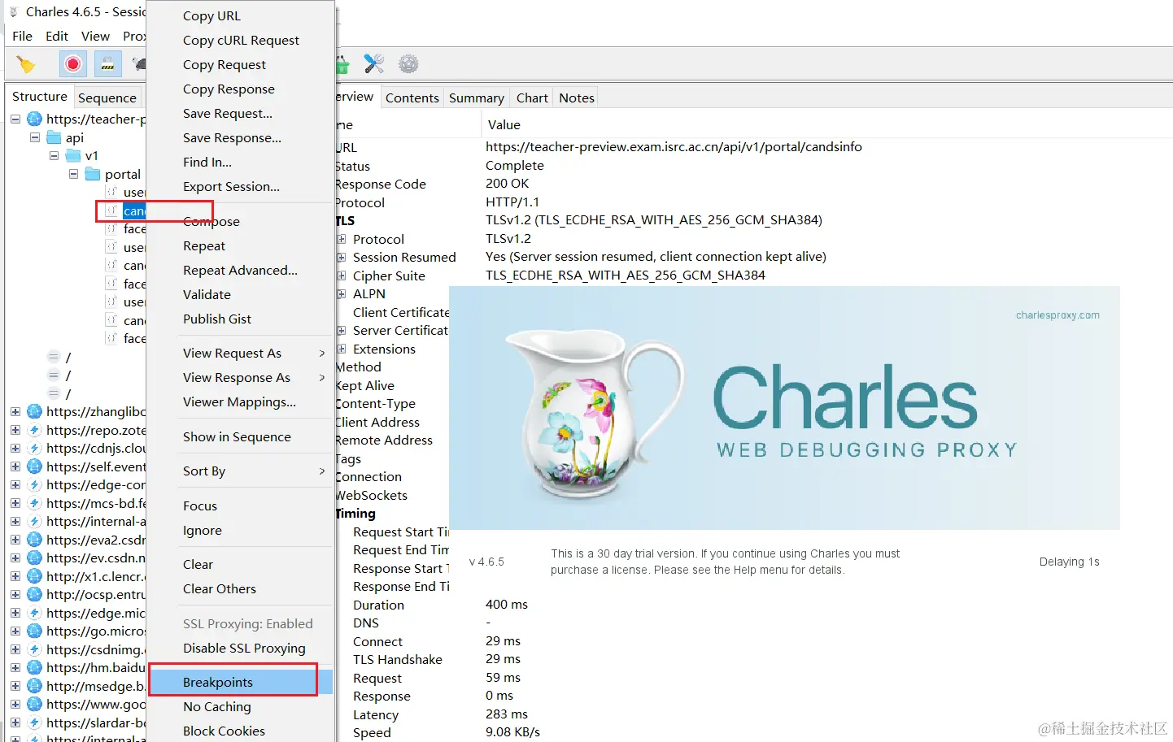The height and width of the screenshot is (742, 1173).
Task: Collapse the v1 folder node
Action: (55, 155)
